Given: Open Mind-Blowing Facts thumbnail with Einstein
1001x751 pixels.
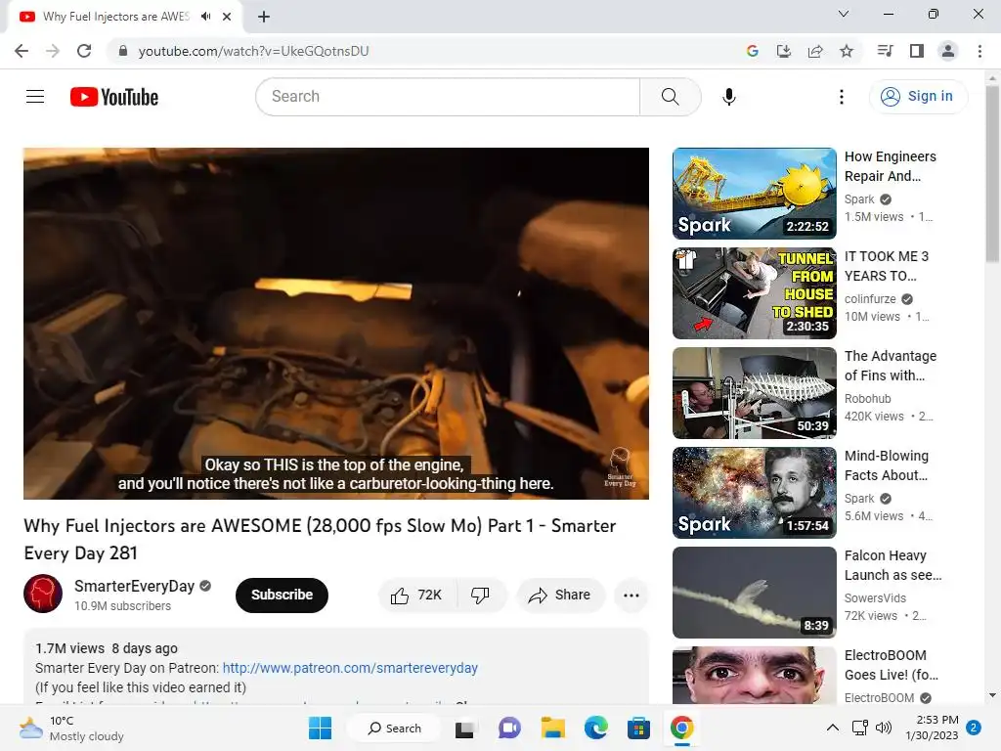Looking at the screenshot, I should point(755,493).
